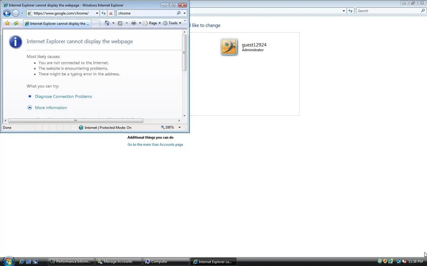The height and width of the screenshot is (266, 427).
Task: Click 'Go to the main User Accounts page'
Action: click(155, 145)
